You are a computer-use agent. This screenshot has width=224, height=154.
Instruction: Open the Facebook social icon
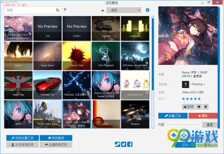130,144
